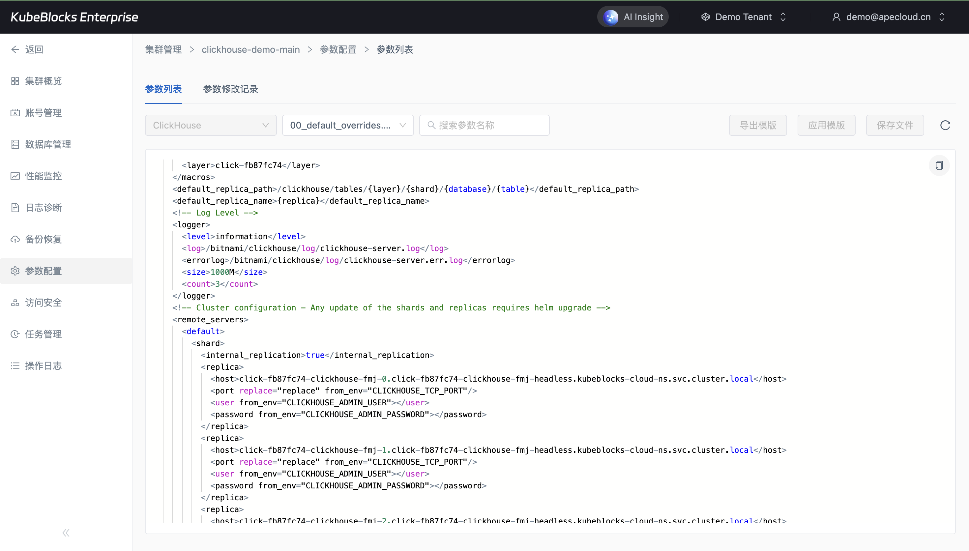
Task: Select the 参数列表 tab
Action: coord(163,89)
